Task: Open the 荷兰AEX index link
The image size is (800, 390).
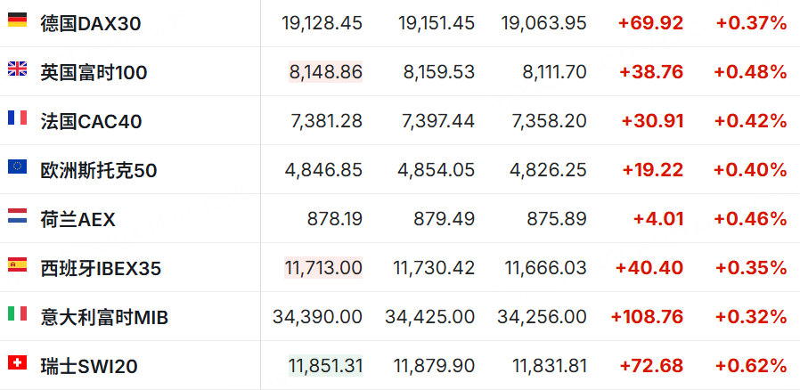Action: click(78, 219)
